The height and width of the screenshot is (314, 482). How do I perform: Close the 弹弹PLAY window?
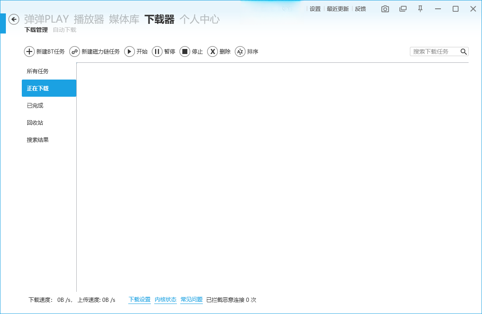point(473,9)
